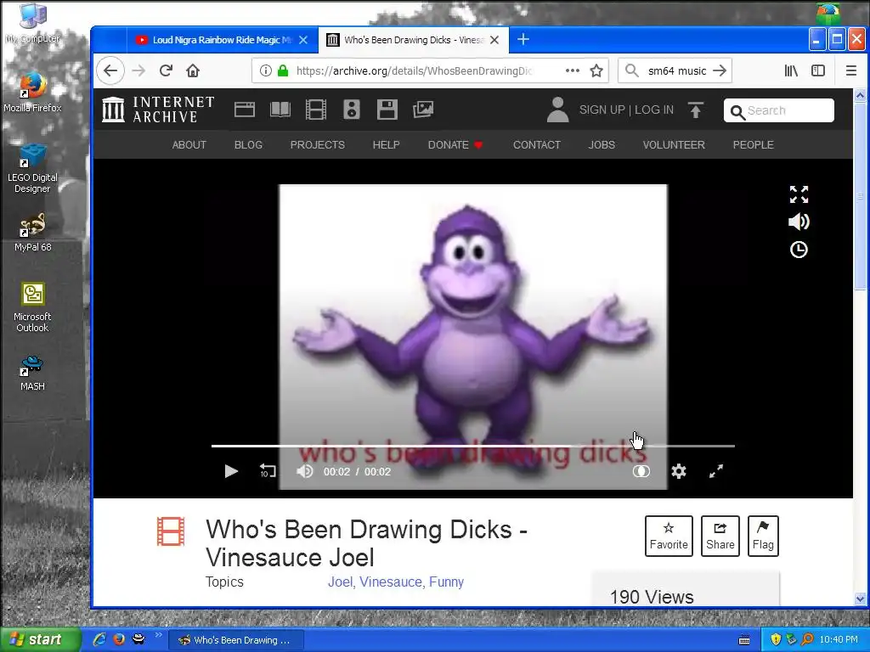870x652 pixels.
Task: Open the BLOG menu item
Action: [248, 144]
